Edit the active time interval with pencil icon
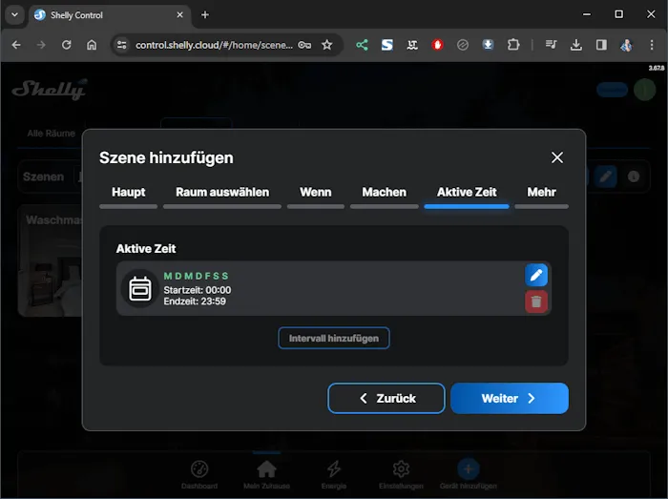 tap(536, 275)
